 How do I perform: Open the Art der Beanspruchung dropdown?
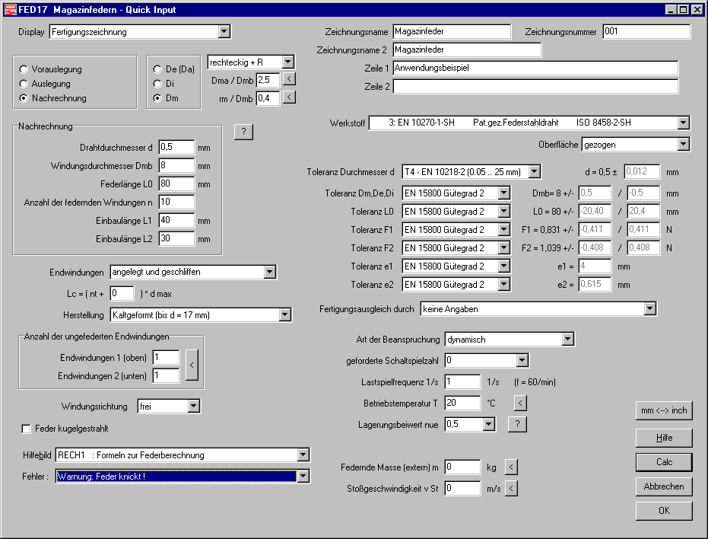click(567, 339)
